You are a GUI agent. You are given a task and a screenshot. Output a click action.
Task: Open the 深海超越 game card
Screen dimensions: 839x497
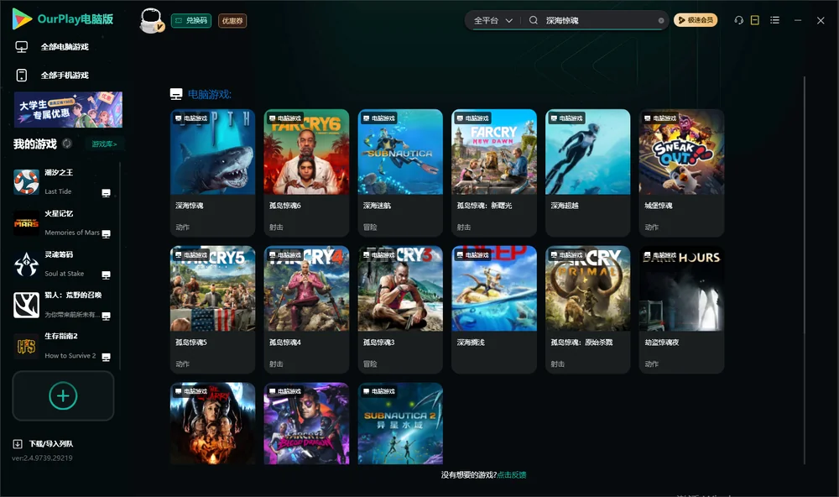click(587, 173)
